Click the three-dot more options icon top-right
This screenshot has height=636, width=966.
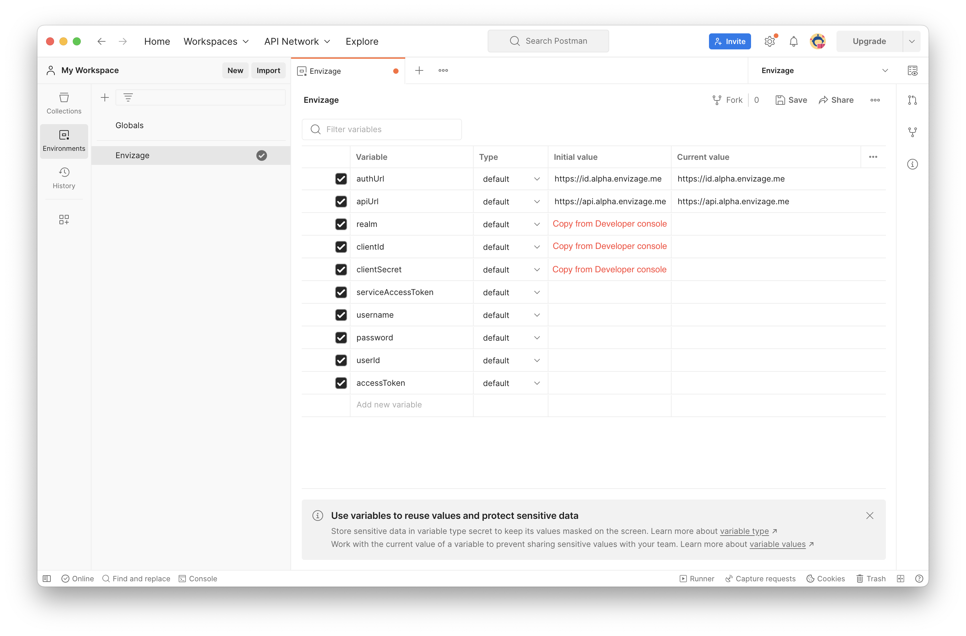[875, 99]
